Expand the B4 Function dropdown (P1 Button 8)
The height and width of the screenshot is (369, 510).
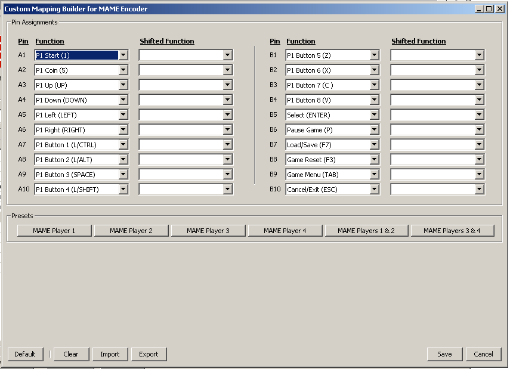pyautogui.click(x=374, y=100)
